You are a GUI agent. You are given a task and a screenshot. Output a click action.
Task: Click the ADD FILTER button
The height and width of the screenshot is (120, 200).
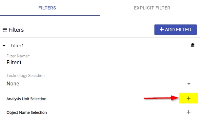click(175, 30)
